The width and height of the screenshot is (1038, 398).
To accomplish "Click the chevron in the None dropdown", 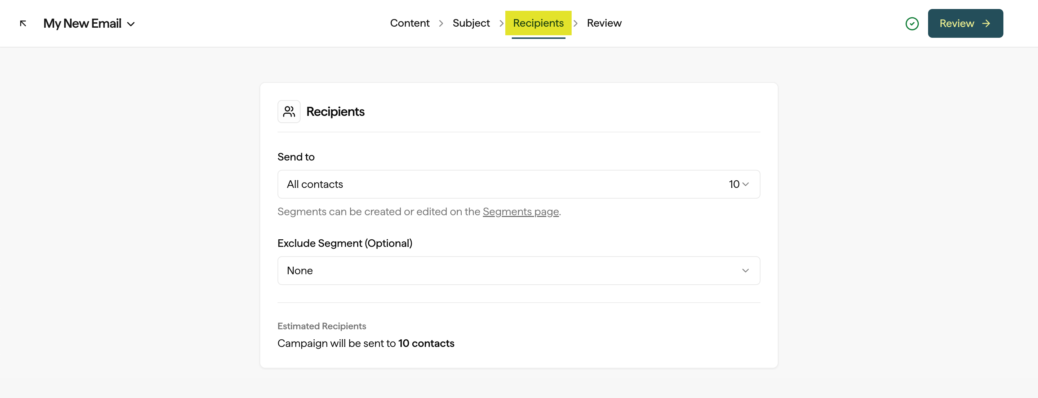I will (x=745, y=270).
